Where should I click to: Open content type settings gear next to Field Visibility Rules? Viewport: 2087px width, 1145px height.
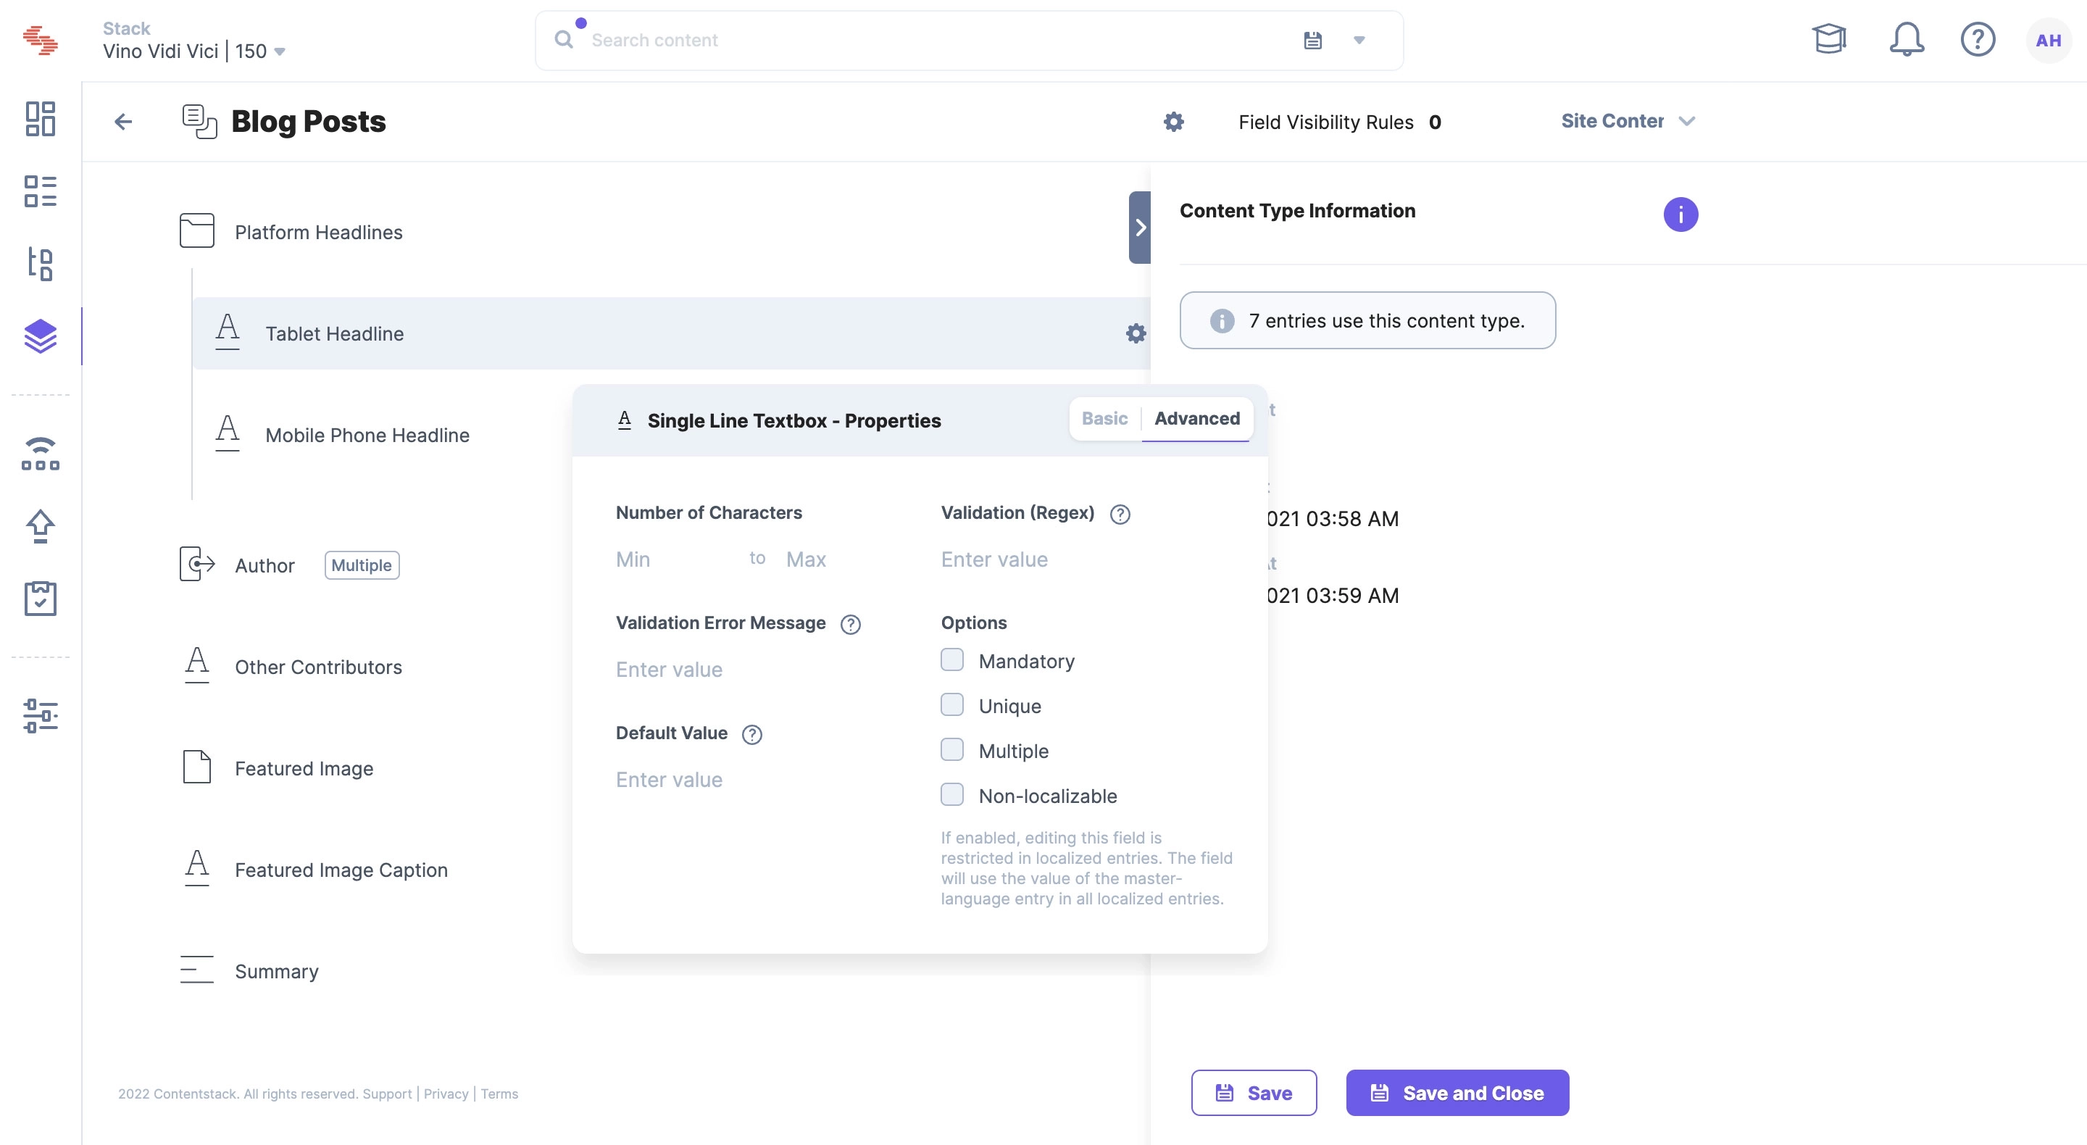click(x=1174, y=122)
